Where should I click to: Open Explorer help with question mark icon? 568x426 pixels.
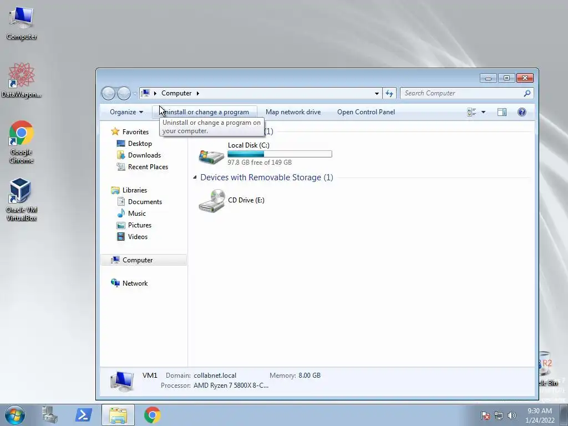pos(521,112)
